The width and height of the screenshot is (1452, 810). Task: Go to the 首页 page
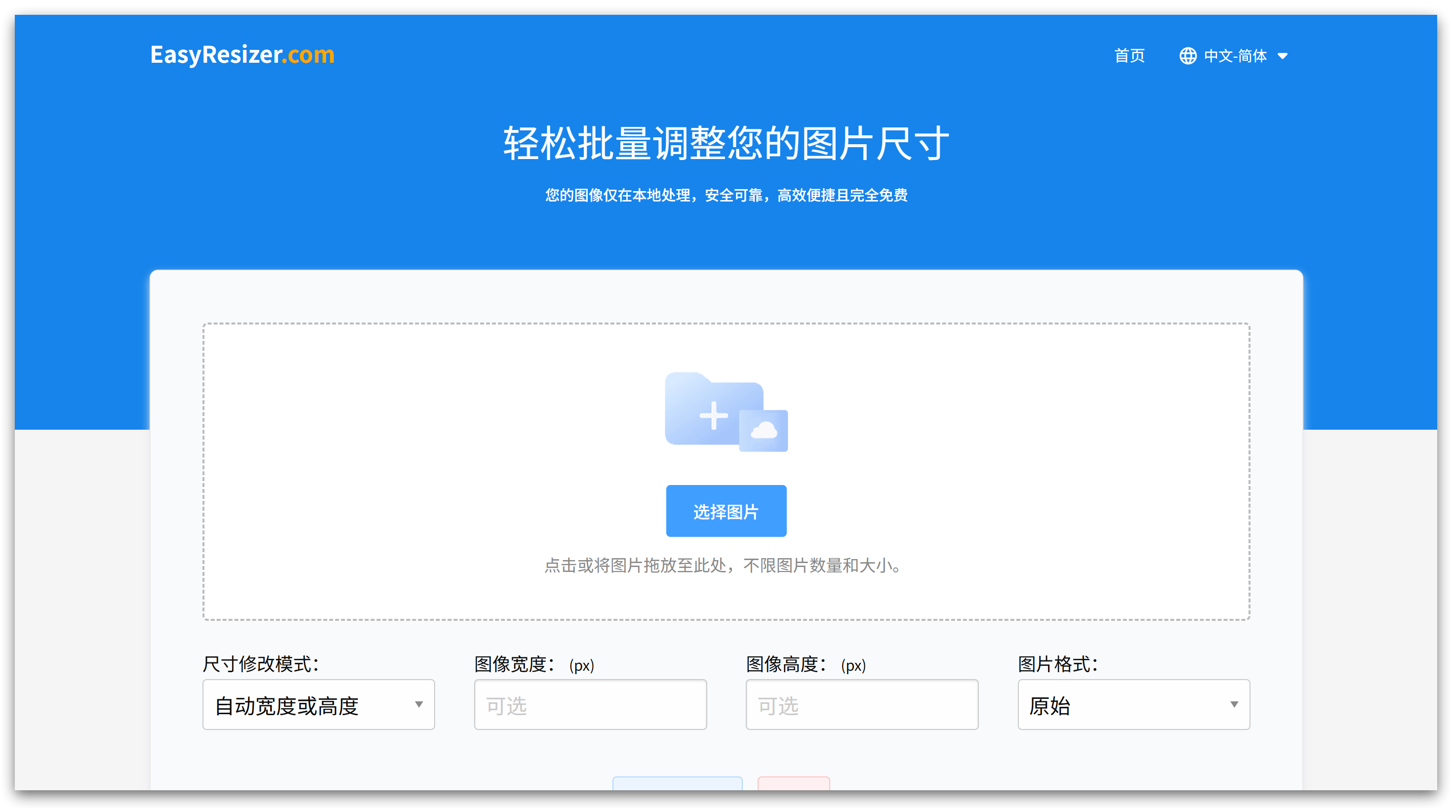tap(1129, 56)
